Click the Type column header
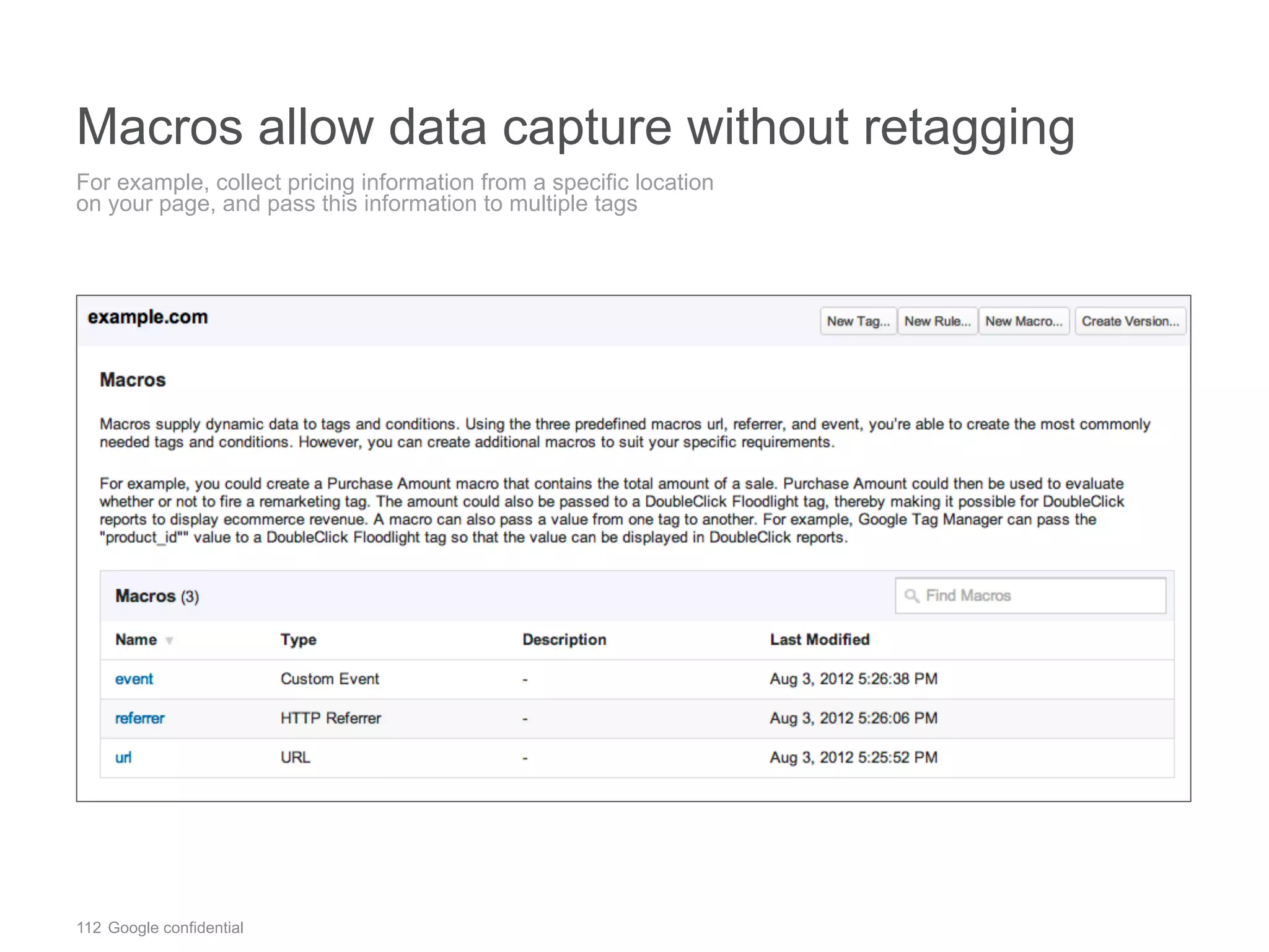The height and width of the screenshot is (952, 1269). click(299, 640)
